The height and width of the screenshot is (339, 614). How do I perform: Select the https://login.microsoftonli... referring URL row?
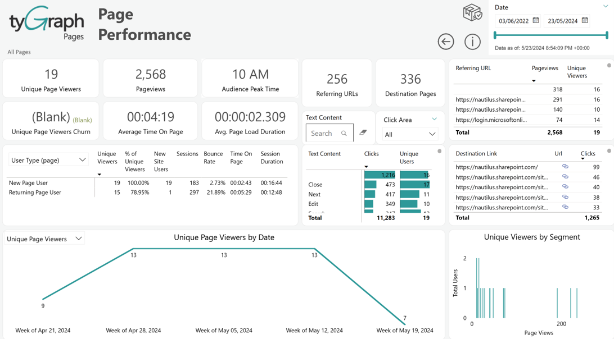528,120
